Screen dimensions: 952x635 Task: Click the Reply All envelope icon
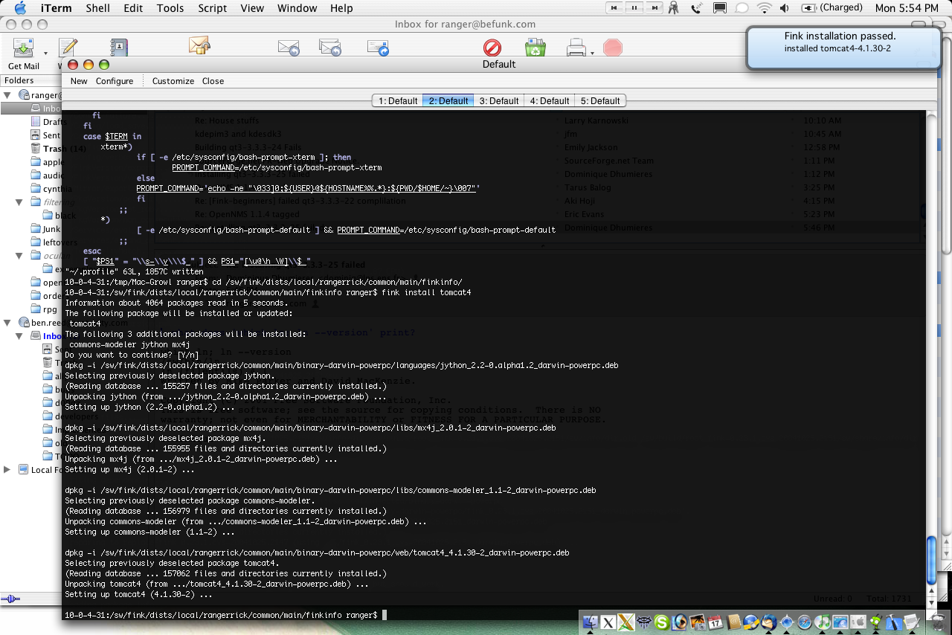tap(329, 48)
